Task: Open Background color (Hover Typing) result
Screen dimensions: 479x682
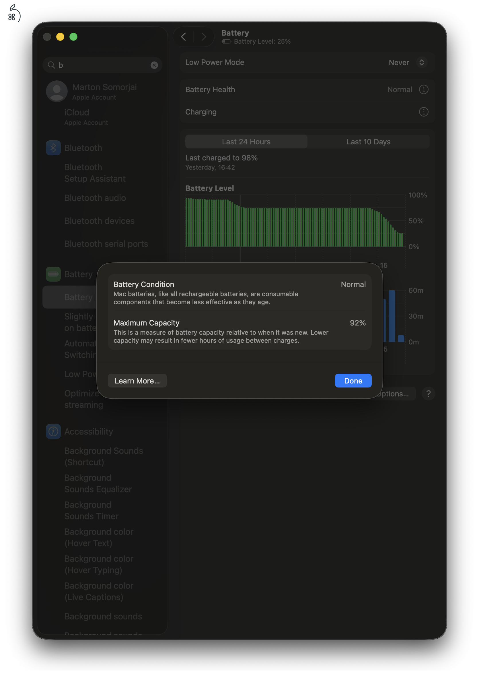Action: pos(99,564)
